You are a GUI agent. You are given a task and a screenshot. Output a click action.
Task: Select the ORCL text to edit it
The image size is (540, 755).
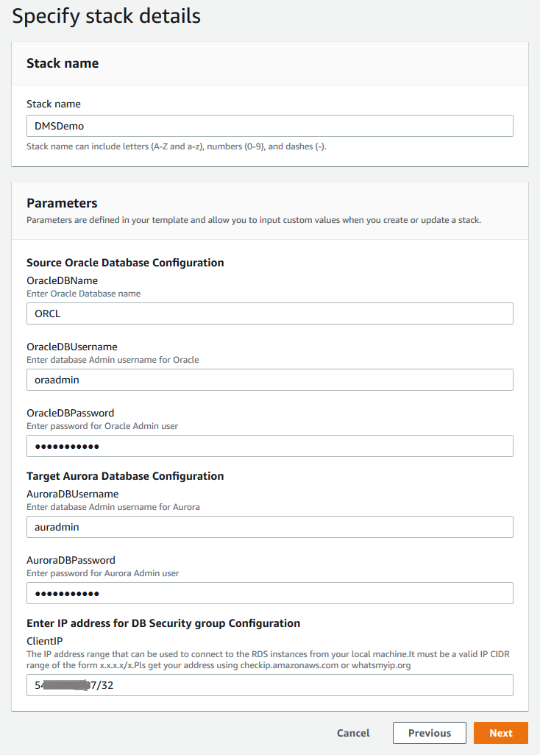46,313
